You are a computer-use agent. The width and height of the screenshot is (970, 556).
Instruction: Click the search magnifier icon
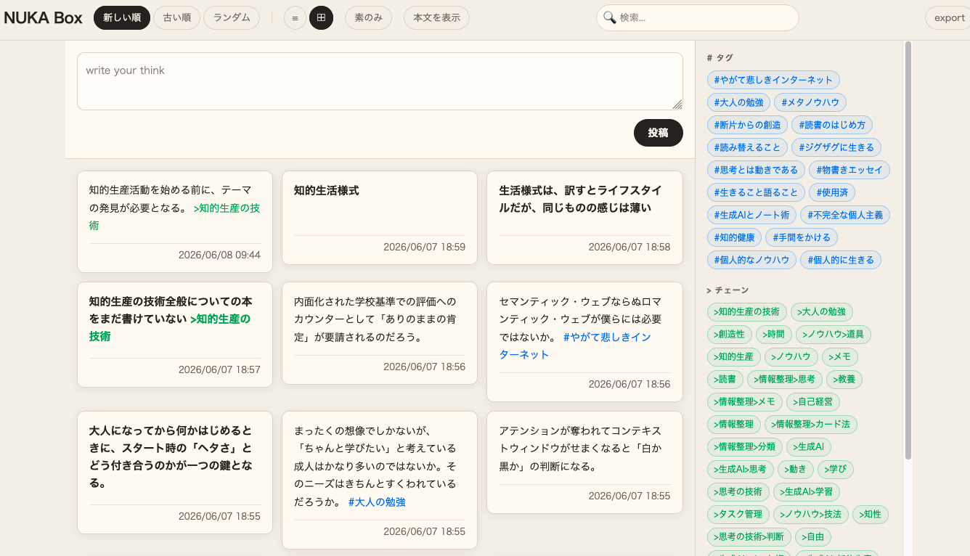point(610,17)
